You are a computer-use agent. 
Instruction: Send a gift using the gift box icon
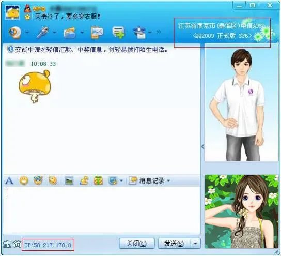(98, 180)
